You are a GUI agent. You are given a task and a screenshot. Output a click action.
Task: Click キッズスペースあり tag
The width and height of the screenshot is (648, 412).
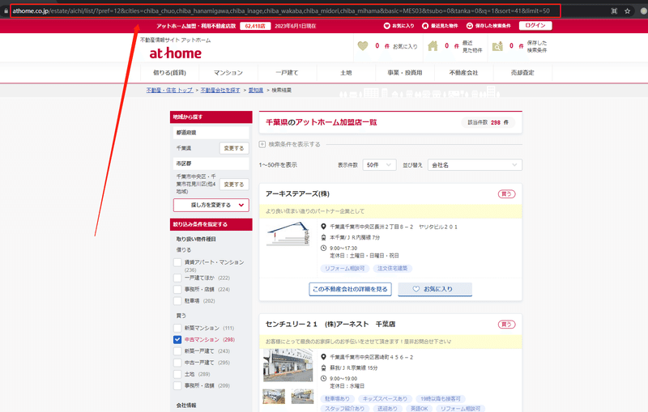click(385, 399)
